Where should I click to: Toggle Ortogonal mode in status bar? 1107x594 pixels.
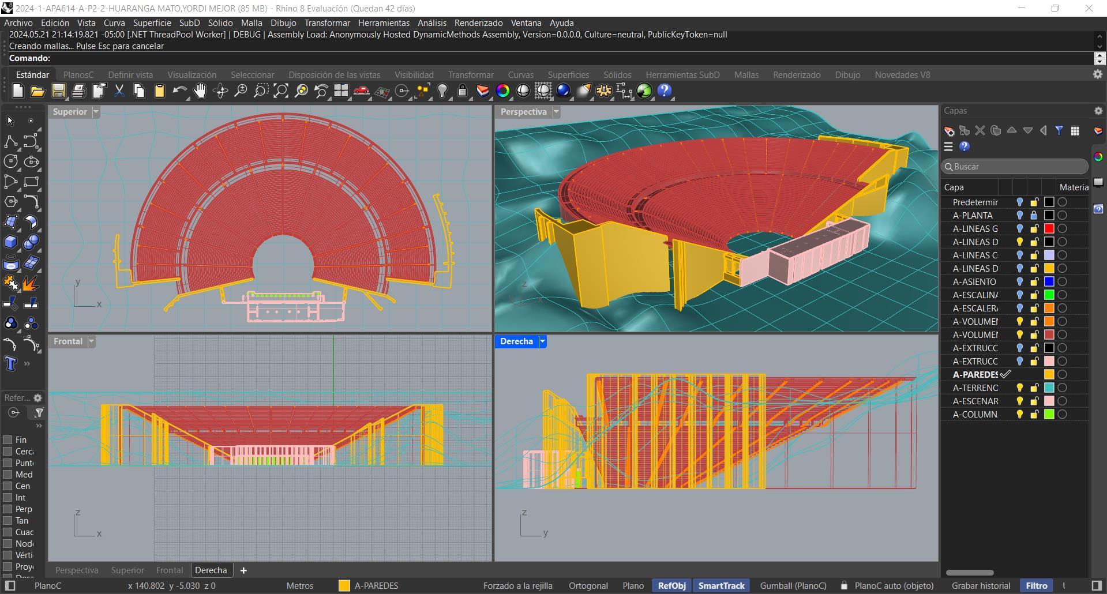pyautogui.click(x=588, y=586)
